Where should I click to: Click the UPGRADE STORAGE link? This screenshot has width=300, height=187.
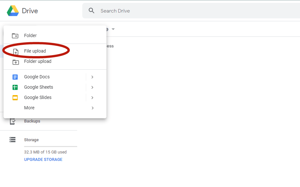coord(43,160)
